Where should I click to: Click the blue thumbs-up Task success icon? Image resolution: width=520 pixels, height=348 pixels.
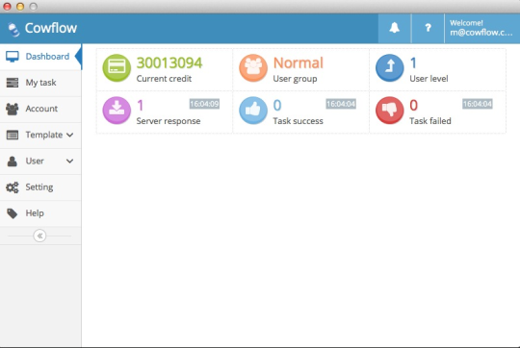[253, 111]
